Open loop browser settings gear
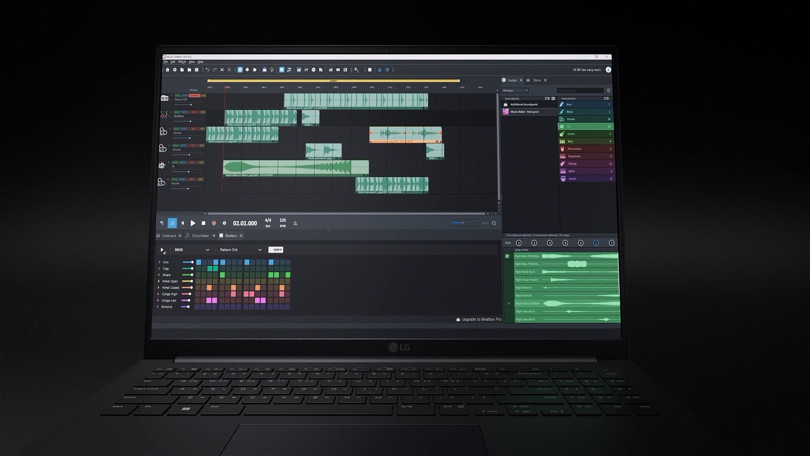Viewport: 810px width, 456px height. tap(608, 90)
